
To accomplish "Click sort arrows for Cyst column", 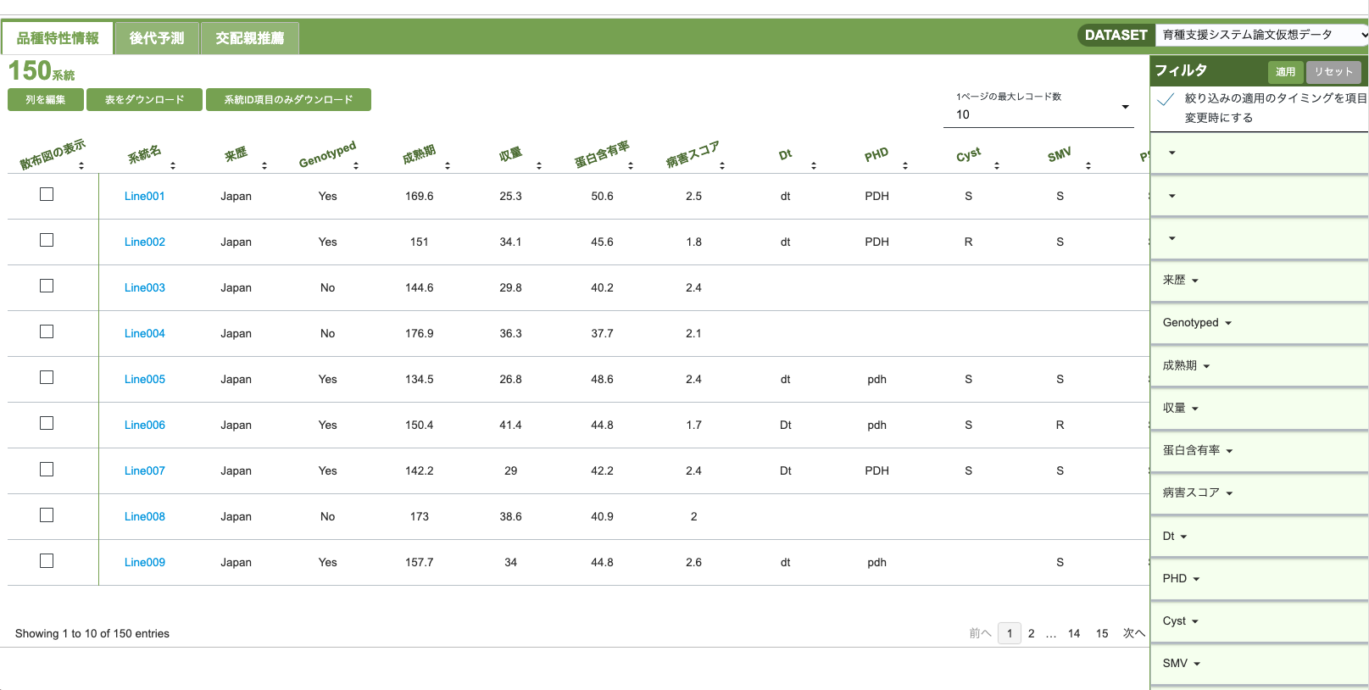I will click(997, 165).
